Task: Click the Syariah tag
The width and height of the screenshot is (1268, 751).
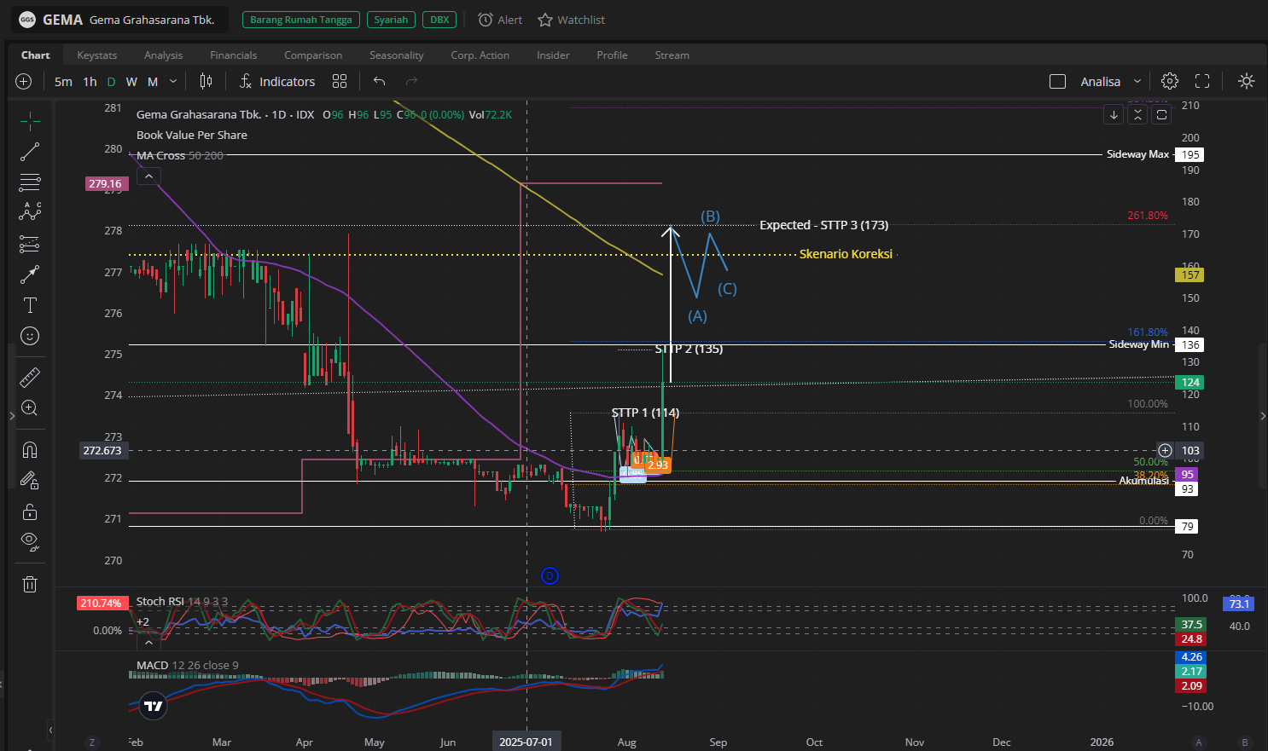Action: coord(391,20)
